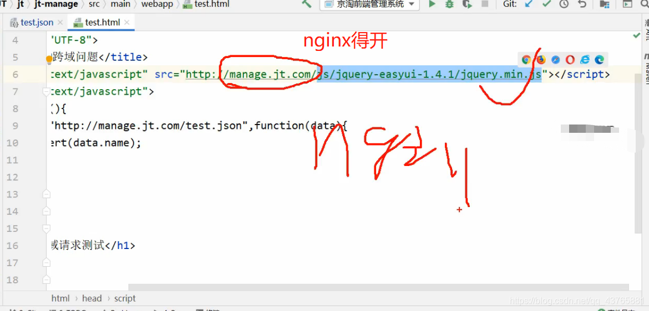The width and height of the screenshot is (649, 311).
Task: Click the run-anything icon beside Project Structure
Action: [x=628, y=4]
